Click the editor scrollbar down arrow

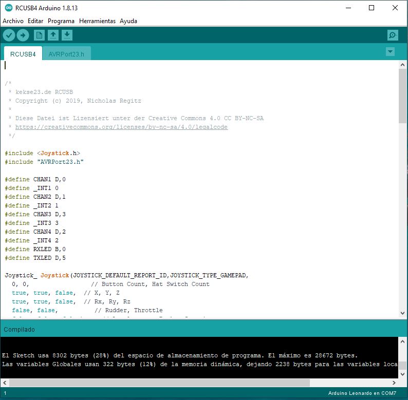[x=402, y=313]
